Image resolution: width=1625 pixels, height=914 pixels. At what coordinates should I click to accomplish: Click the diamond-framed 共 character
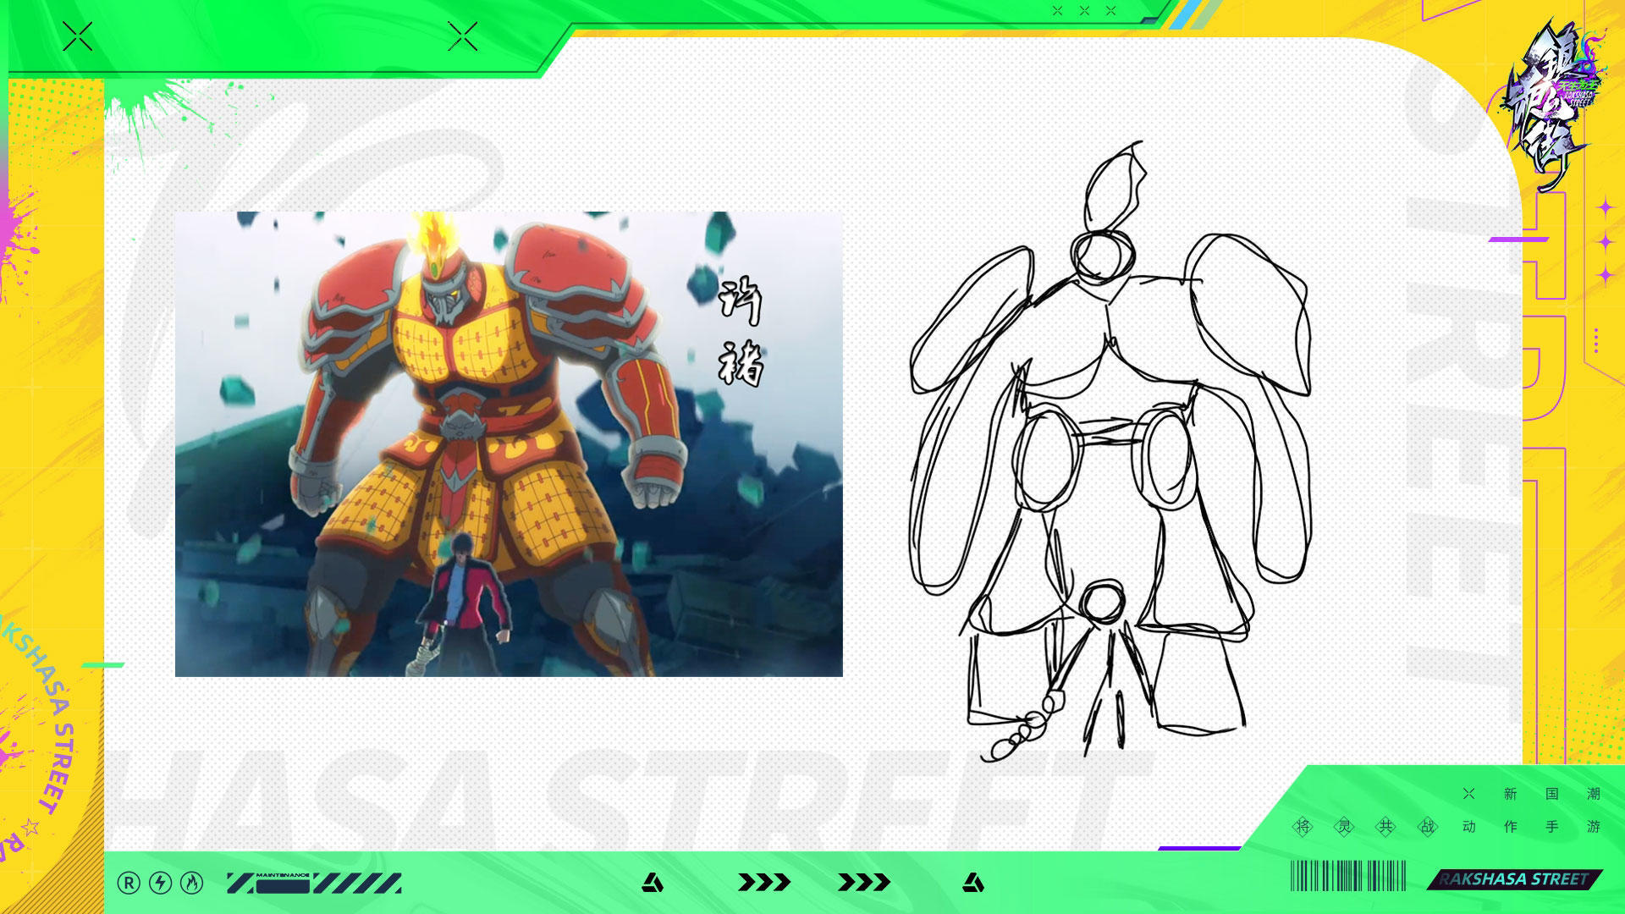pos(1385,827)
